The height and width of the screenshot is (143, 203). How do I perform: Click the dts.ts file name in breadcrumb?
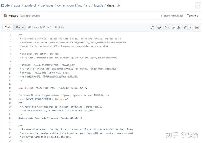111,5
